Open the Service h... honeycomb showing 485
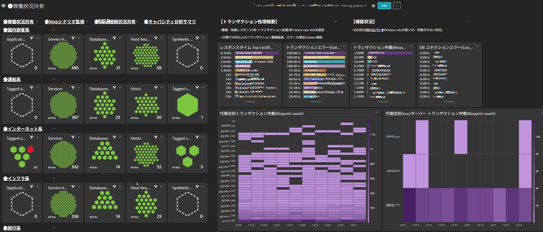This screenshot has height=232, width=543. click(62, 56)
